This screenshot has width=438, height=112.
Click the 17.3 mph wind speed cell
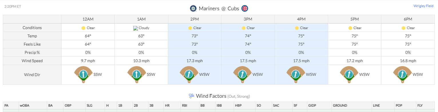click(195, 61)
